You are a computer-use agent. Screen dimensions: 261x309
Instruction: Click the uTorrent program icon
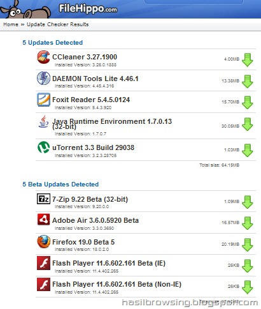43,147
